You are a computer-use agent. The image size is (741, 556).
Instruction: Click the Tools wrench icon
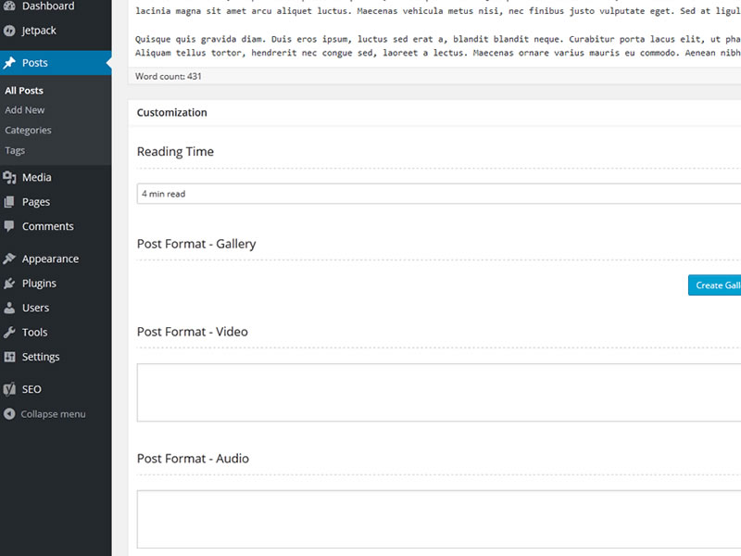coord(9,333)
